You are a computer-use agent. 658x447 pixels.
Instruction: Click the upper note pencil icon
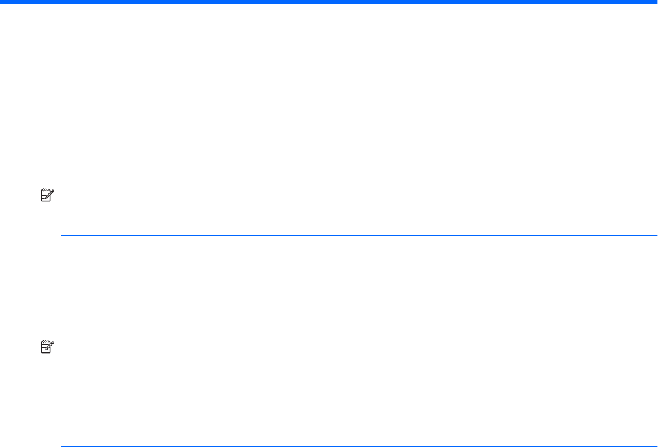45,194
